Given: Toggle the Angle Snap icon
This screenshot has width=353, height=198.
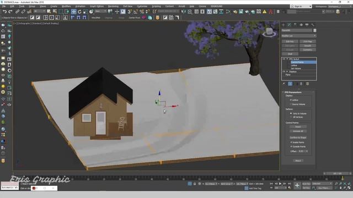Looking at the screenshot, I should point(136,12).
